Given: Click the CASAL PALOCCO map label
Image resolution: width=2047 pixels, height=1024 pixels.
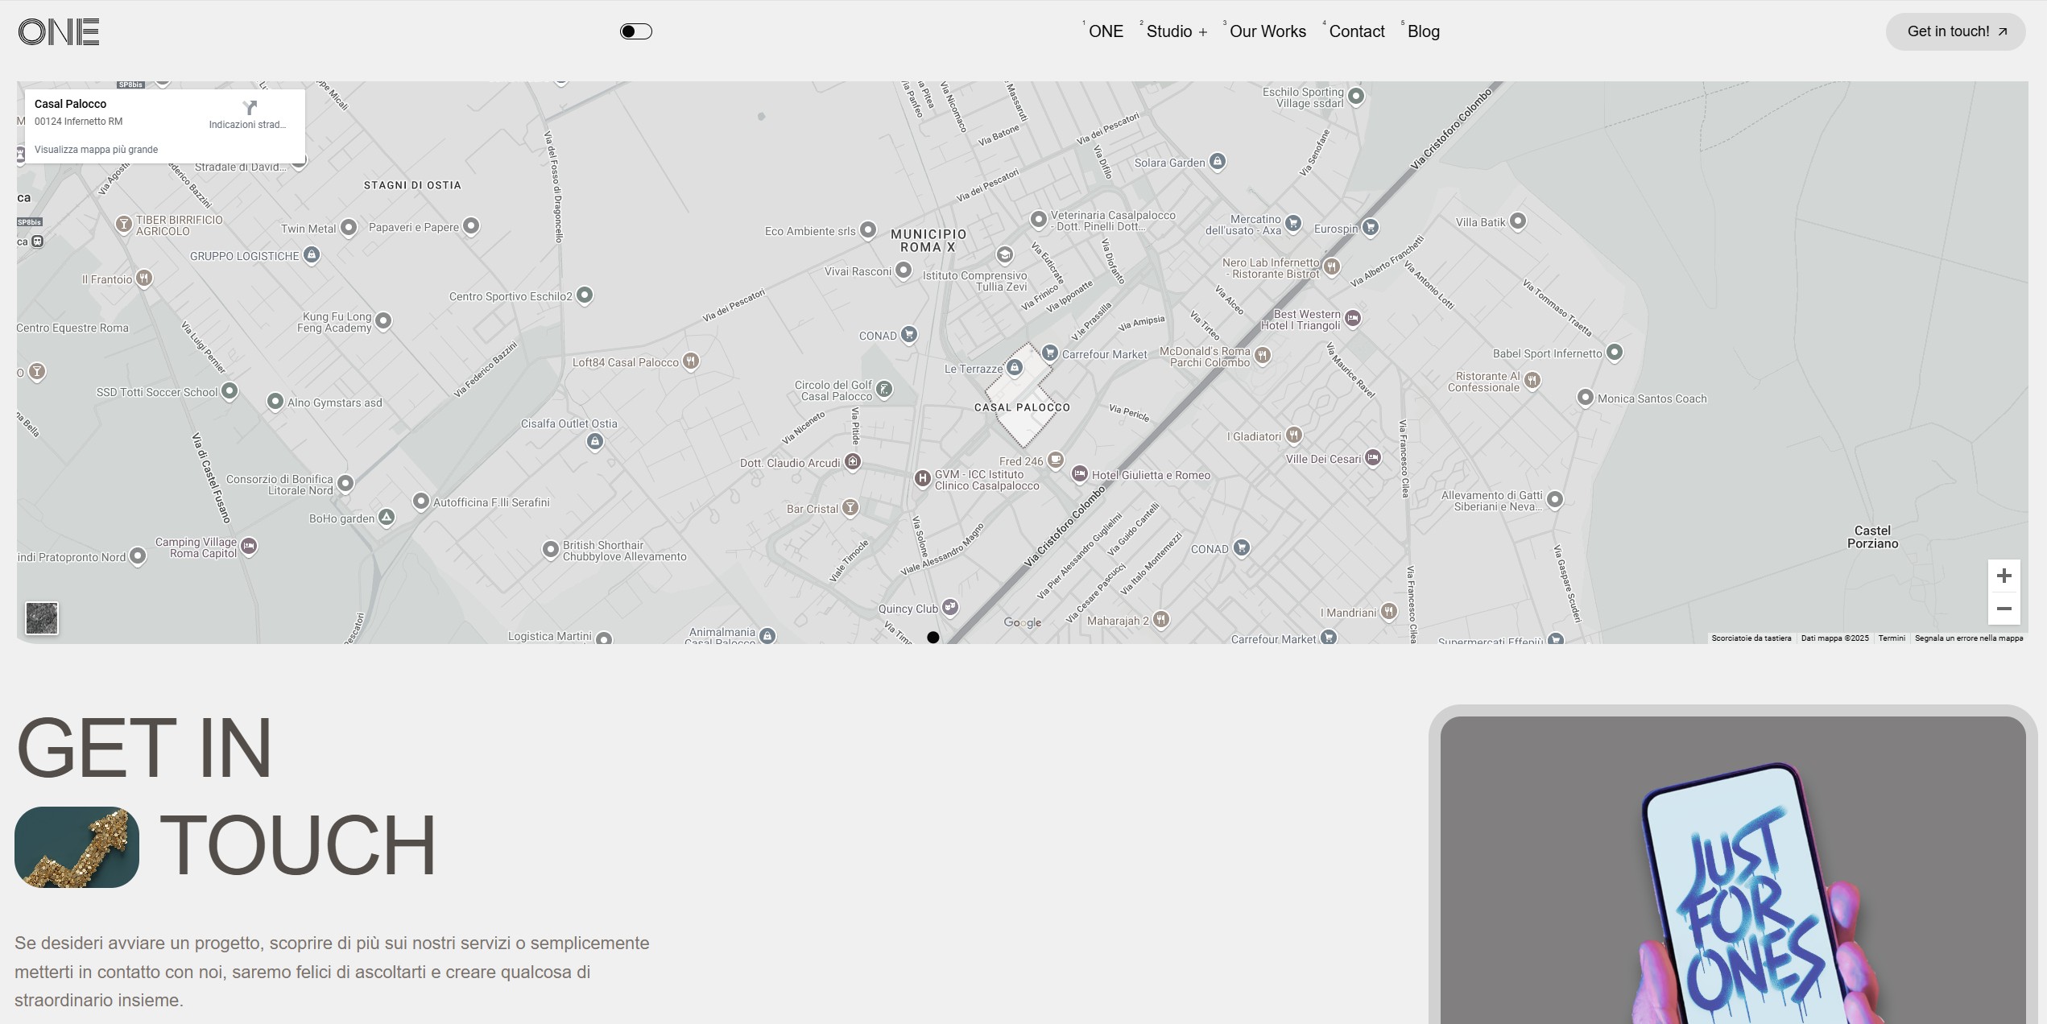Looking at the screenshot, I should [1022, 407].
